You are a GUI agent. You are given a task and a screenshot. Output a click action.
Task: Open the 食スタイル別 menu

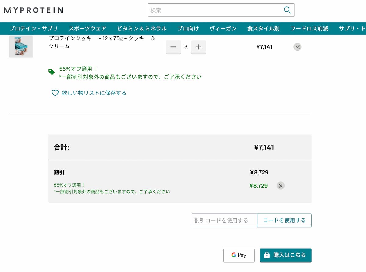(x=264, y=29)
